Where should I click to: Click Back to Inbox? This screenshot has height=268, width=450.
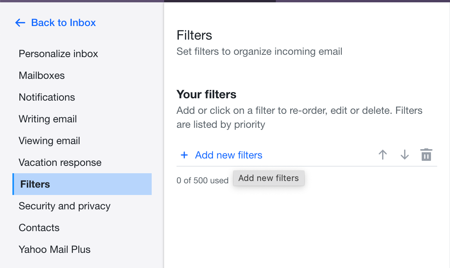click(x=63, y=23)
